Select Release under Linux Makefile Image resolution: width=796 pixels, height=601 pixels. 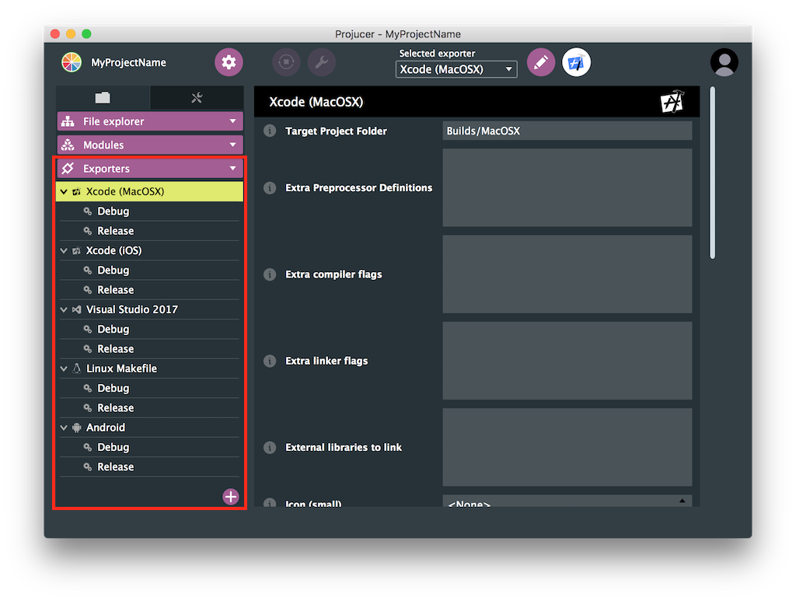click(116, 407)
